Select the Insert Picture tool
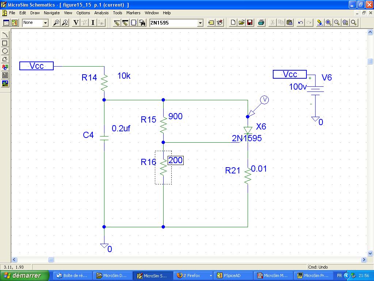 [5, 83]
